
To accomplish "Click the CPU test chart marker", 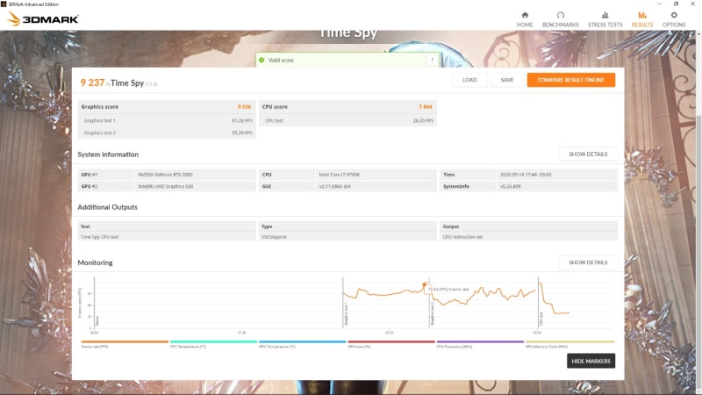I will pos(541,319).
